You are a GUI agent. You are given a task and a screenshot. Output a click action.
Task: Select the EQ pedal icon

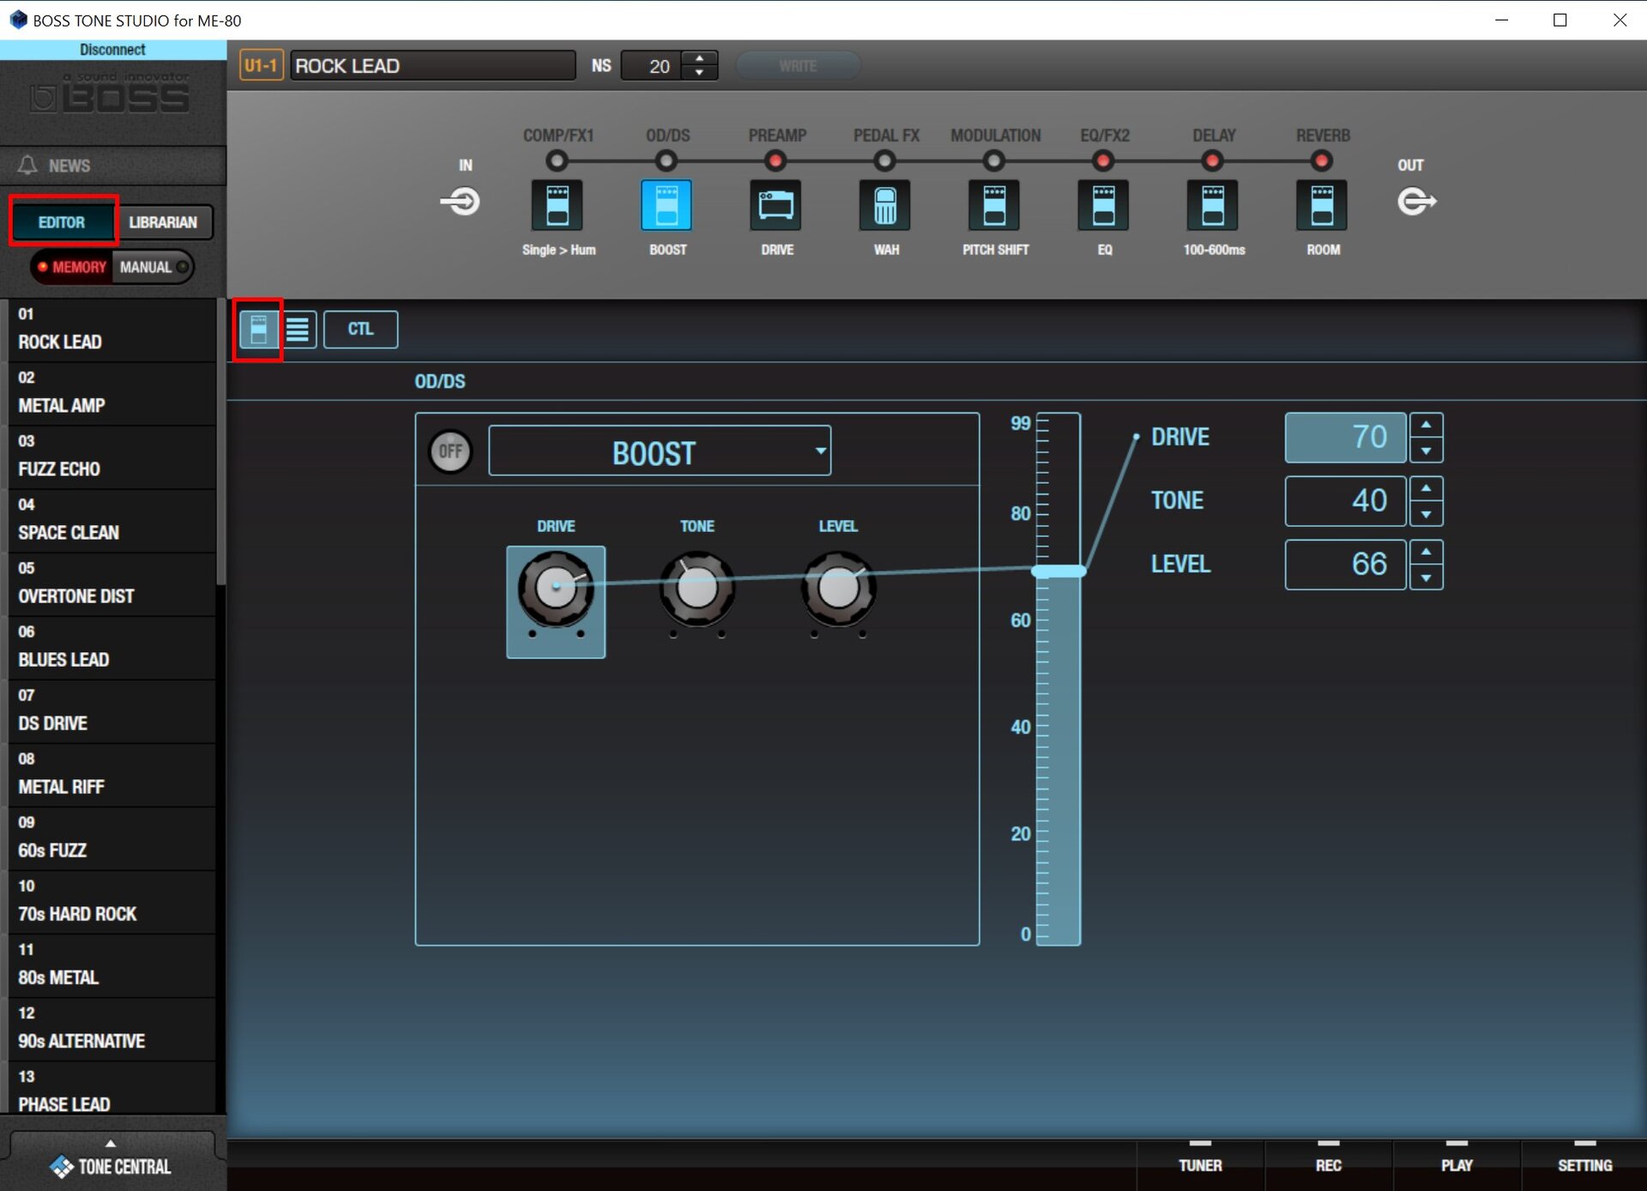point(1103,205)
